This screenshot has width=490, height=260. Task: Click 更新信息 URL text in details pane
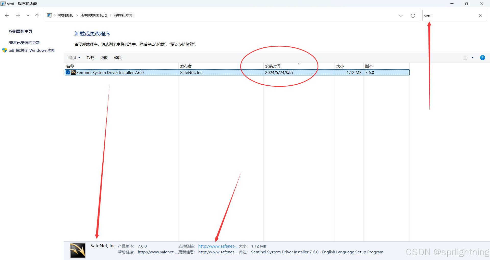point(218,252)
